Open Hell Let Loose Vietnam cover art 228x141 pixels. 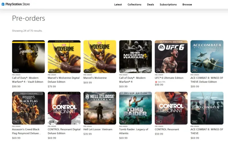coord(100,108)
